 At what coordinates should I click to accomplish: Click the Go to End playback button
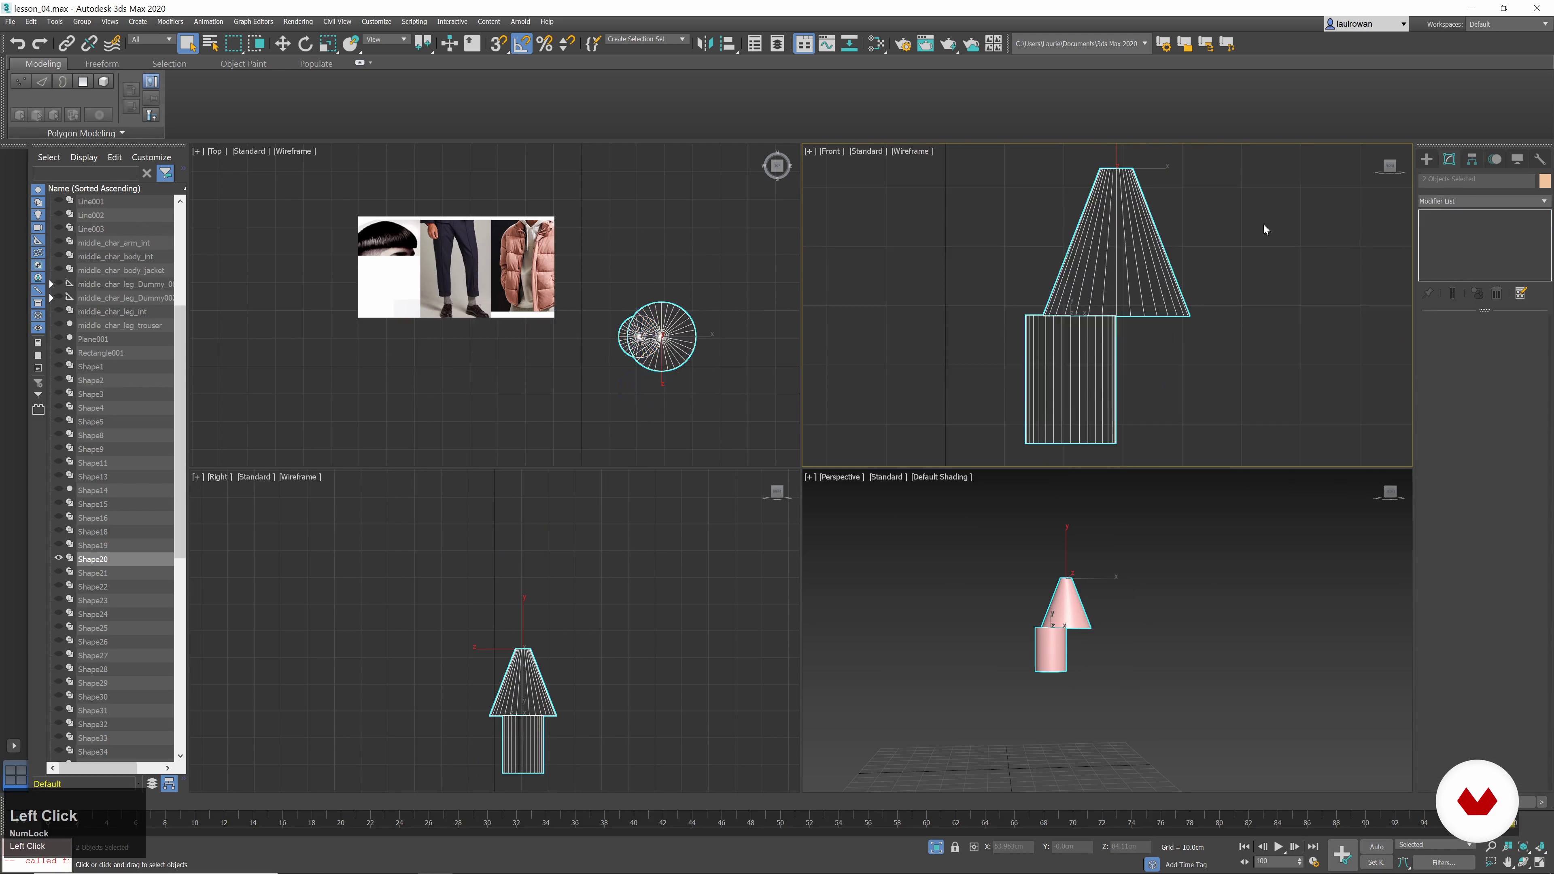(x=1313, y=847)
